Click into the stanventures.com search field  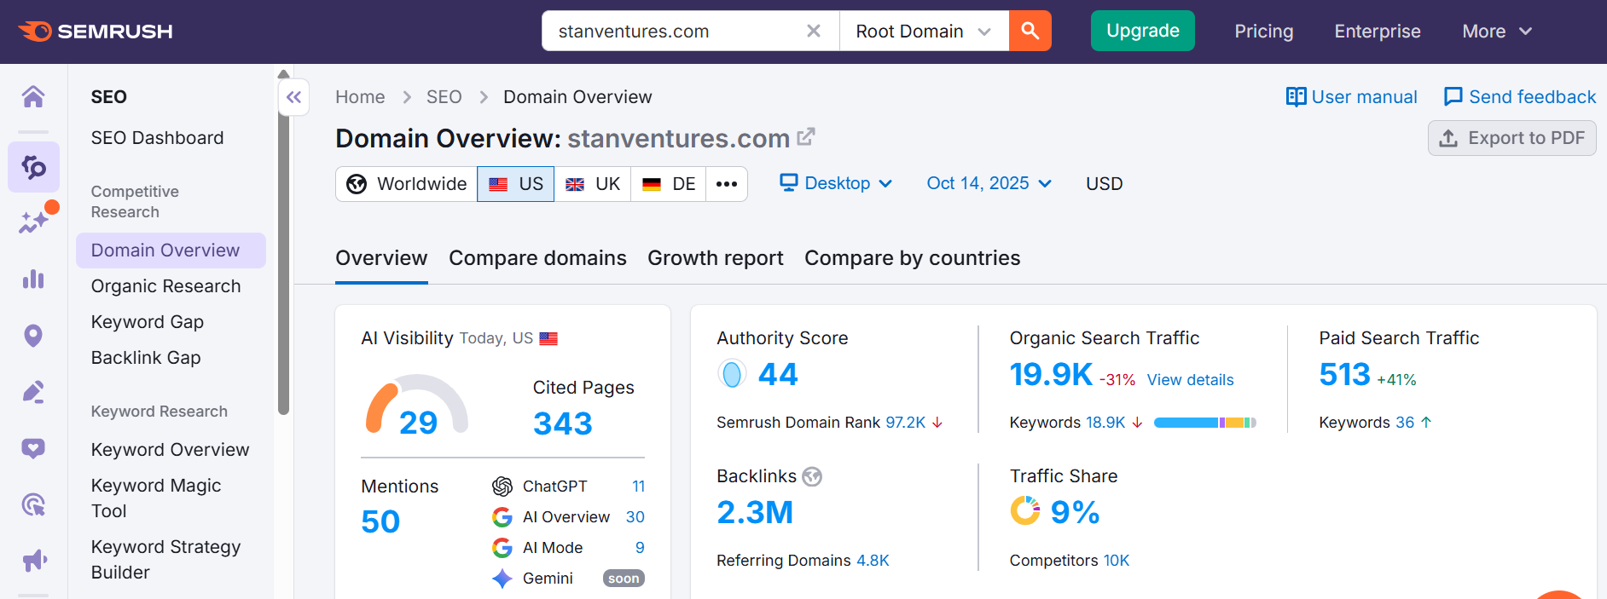tap(674, 32)
